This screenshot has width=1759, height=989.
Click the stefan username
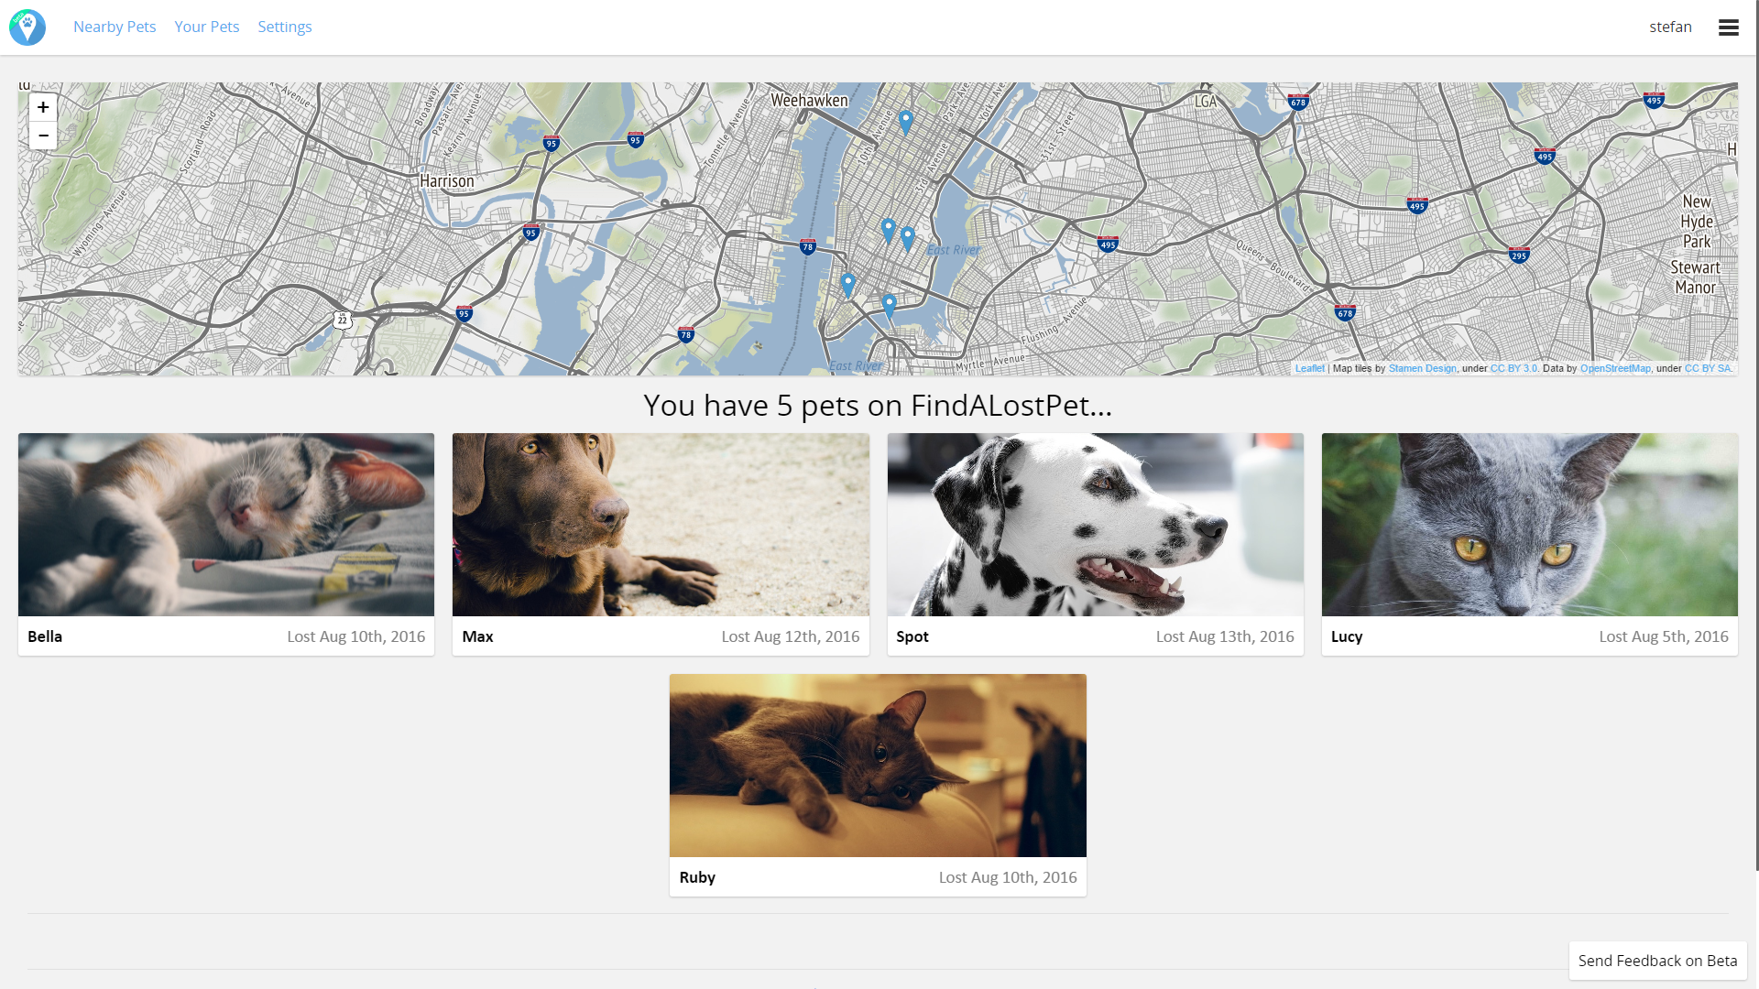(1670, 27)
